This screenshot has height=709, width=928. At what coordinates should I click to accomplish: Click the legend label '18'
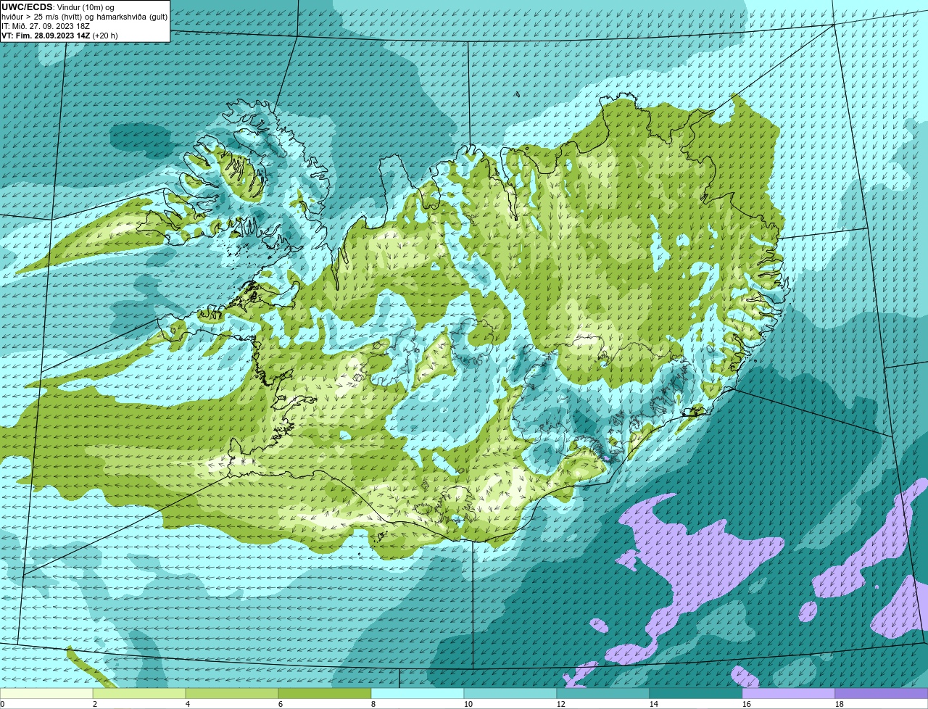(x=840, y=704)
